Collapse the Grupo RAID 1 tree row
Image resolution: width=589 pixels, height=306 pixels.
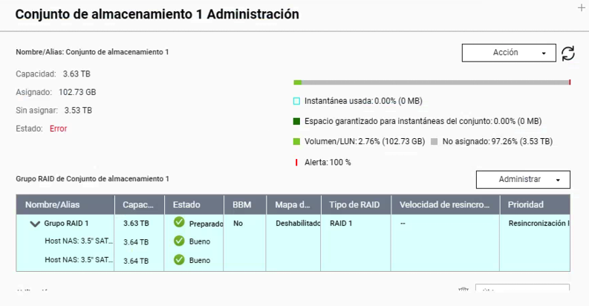click(34, 223)
